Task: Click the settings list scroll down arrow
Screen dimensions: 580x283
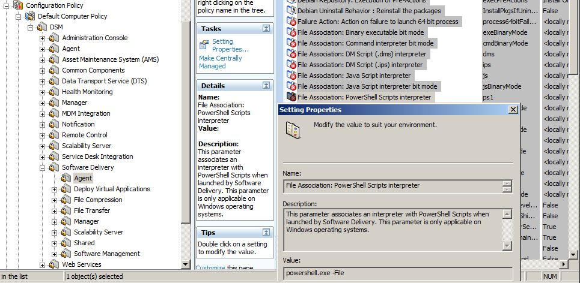Action: pyautogui.click(x=573, y=254)
